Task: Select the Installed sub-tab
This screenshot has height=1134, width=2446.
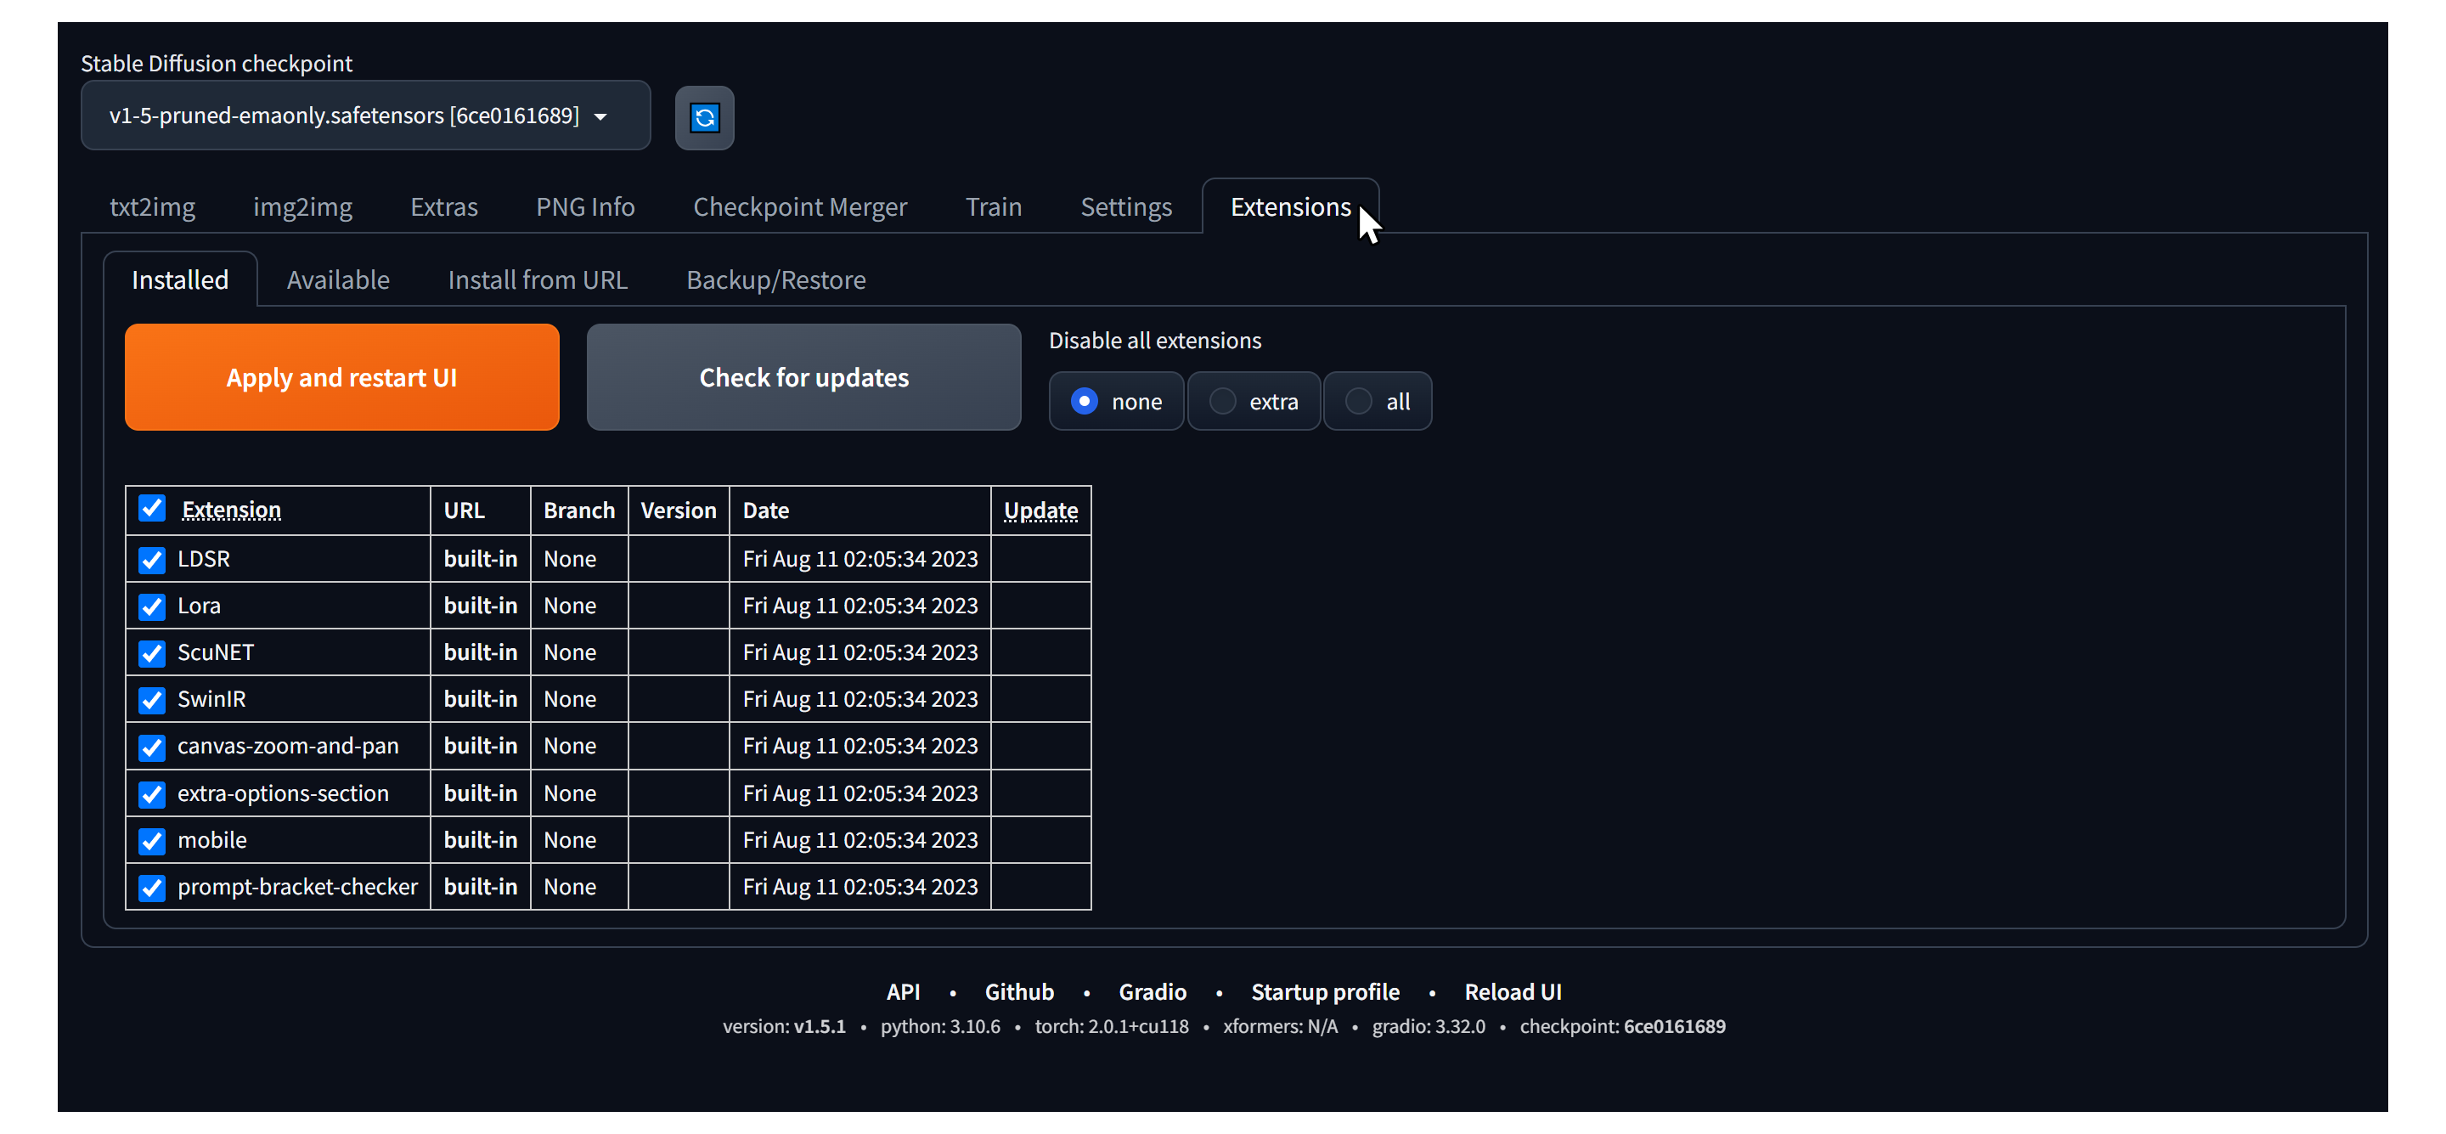Action: coord(180,280)
